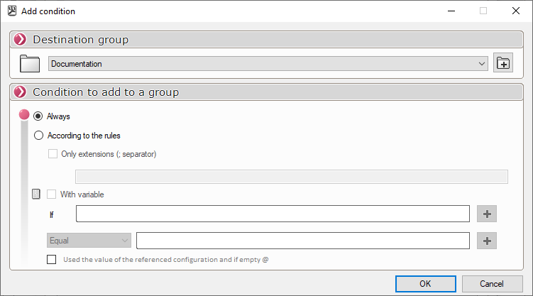Click the pink circle marker beside Always
This screenshot has height=296, width=533.
24,116
